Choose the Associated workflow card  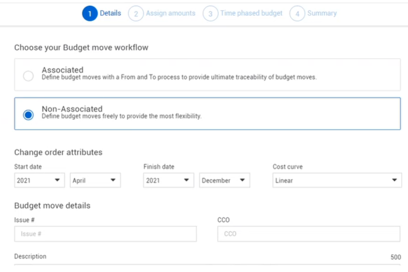click(207, 75)
